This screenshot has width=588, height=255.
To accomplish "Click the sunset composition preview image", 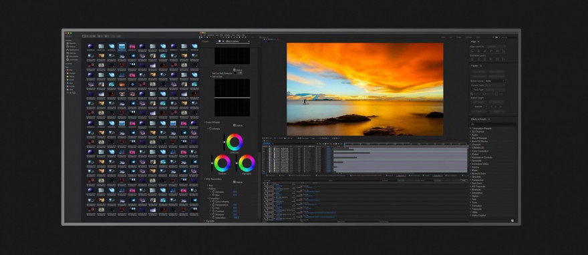I will 365,89.
